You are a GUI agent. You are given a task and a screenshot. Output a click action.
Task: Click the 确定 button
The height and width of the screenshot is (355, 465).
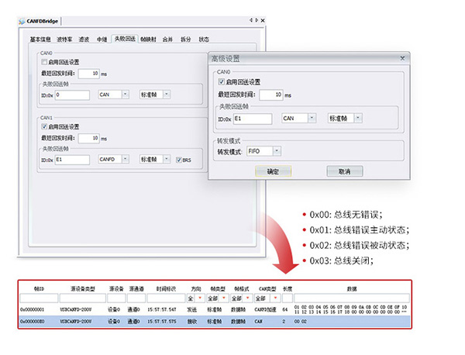click(x=273, y=171)
